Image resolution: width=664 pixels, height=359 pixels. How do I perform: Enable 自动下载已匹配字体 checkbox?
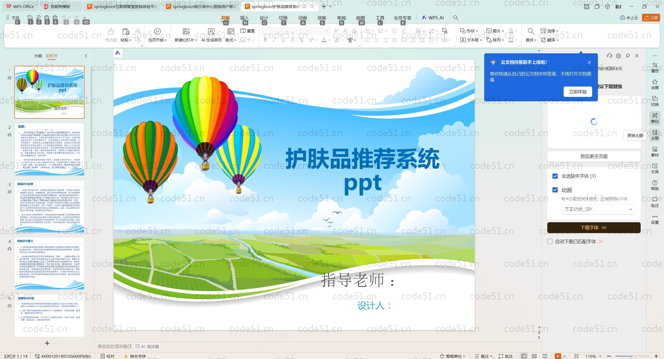click(x=550, y=241)
